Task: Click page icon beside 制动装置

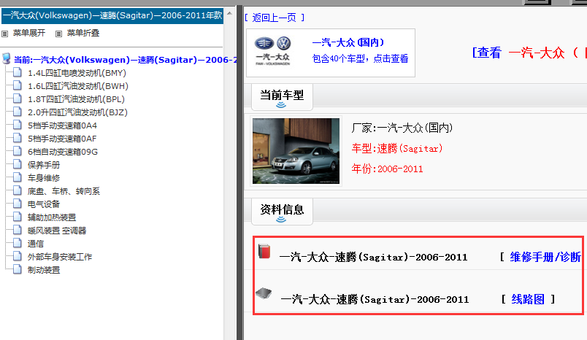Action: pyautogui.click(x=18, y=269)
